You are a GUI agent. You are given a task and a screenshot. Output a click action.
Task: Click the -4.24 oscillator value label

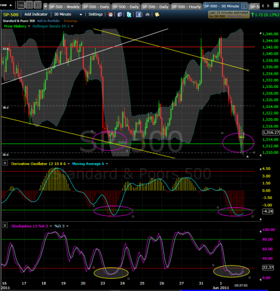pos(268,212)
